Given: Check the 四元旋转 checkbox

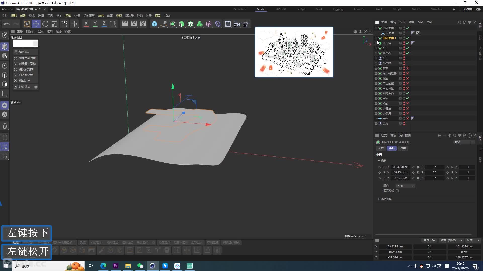Looking at the screenshot, I should [397, 191].
